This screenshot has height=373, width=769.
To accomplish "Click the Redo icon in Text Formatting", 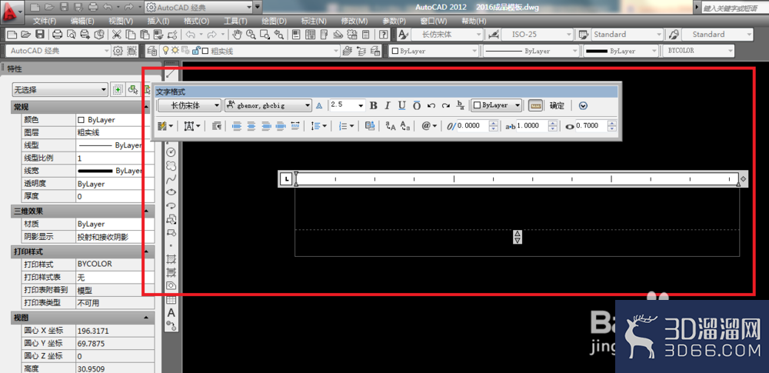I will 446,105.
